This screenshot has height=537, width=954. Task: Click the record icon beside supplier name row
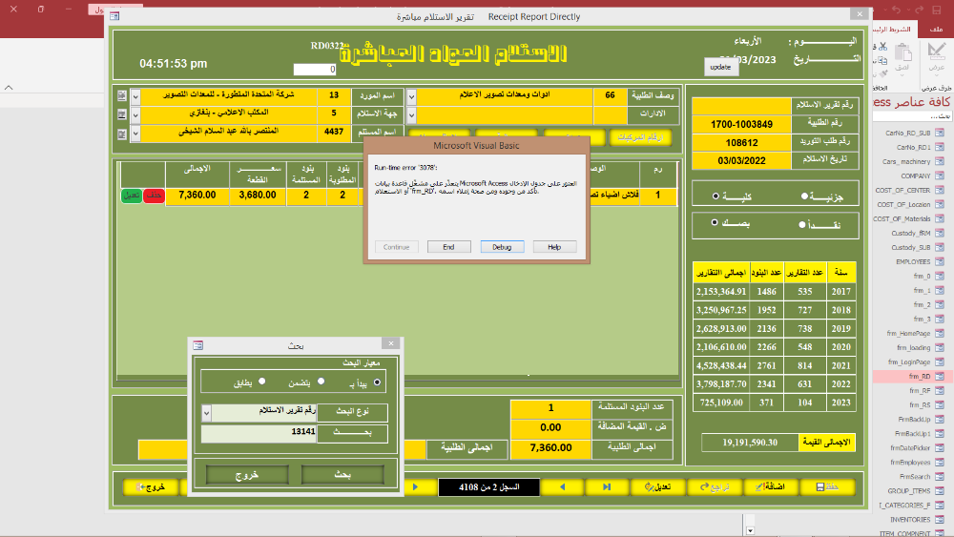[x=122, y=96]
